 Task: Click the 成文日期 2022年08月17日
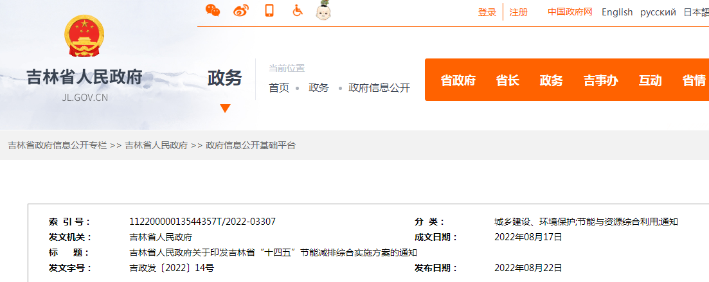[x=528, y=237]
